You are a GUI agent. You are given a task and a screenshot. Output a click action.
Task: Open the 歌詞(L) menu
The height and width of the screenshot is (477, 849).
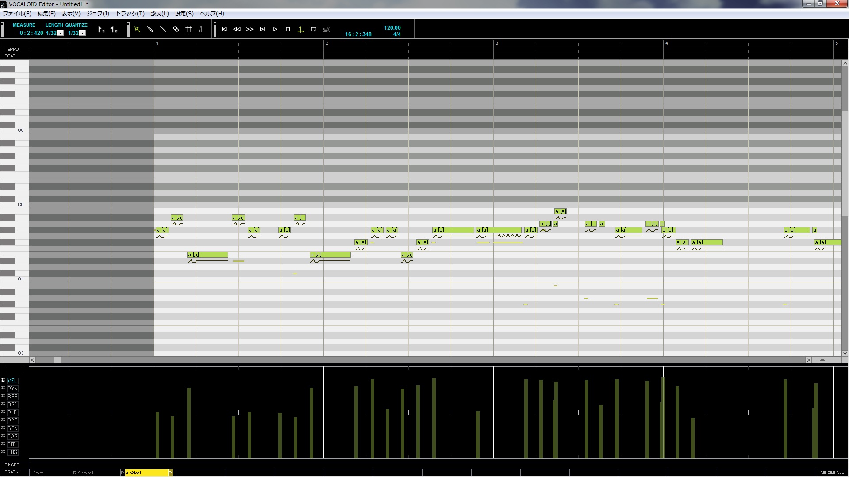[x=160, y=14]
